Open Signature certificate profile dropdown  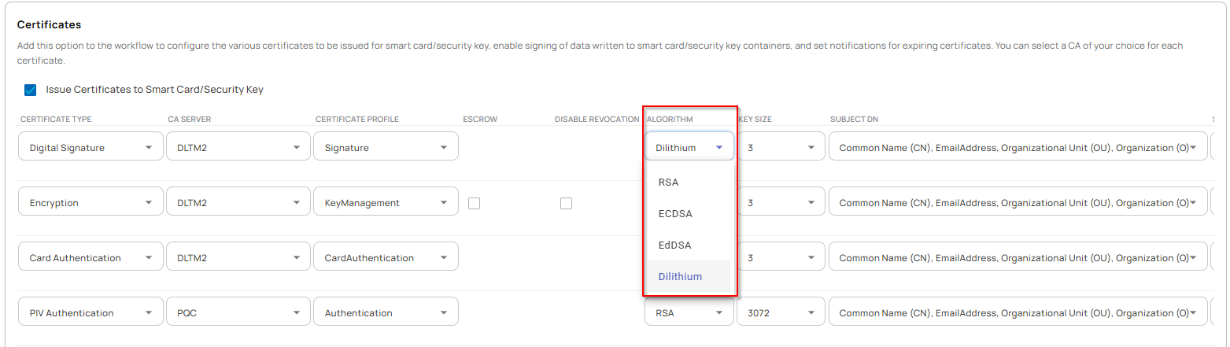[386, 147]
